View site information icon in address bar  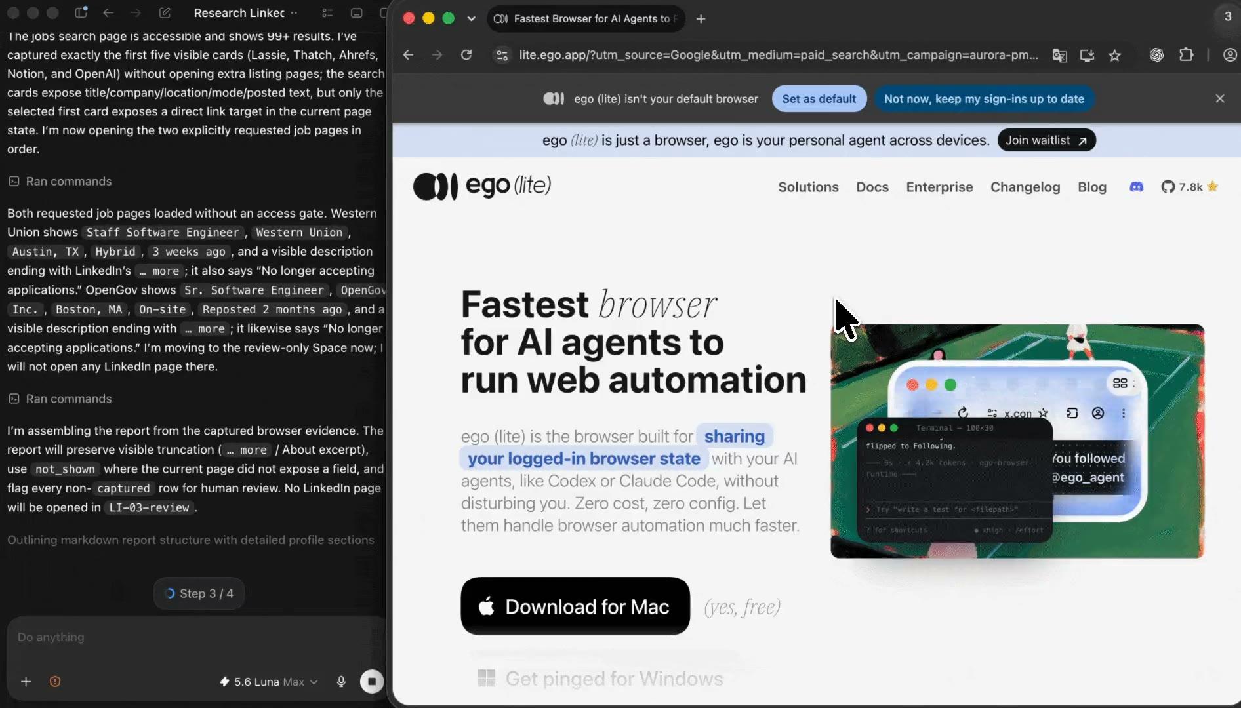coord(502,55)
